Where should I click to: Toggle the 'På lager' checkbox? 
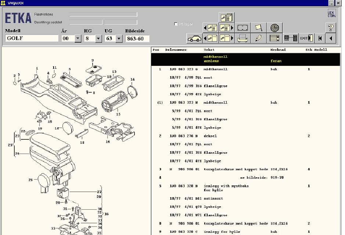[x=176, y=24]
